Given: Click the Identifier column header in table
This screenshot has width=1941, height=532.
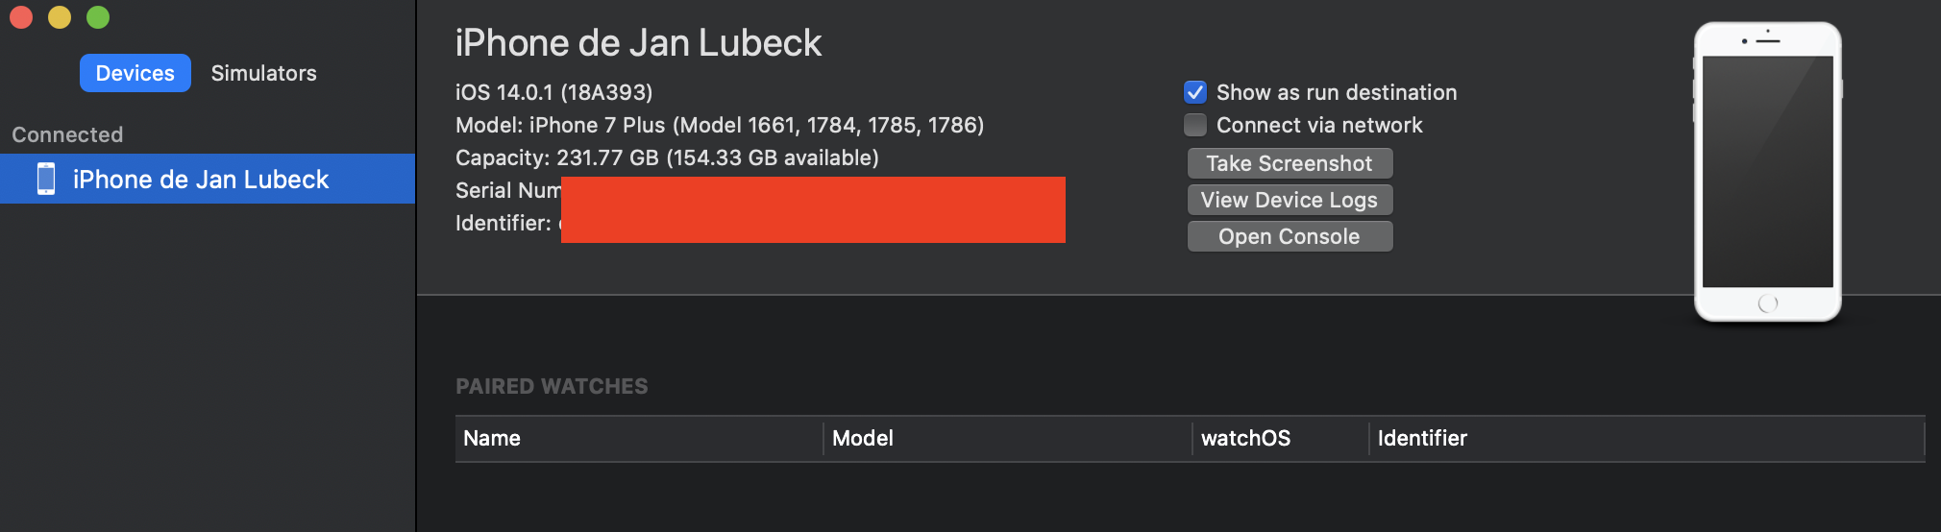Looking at the screenshot, I should 1422,438.
